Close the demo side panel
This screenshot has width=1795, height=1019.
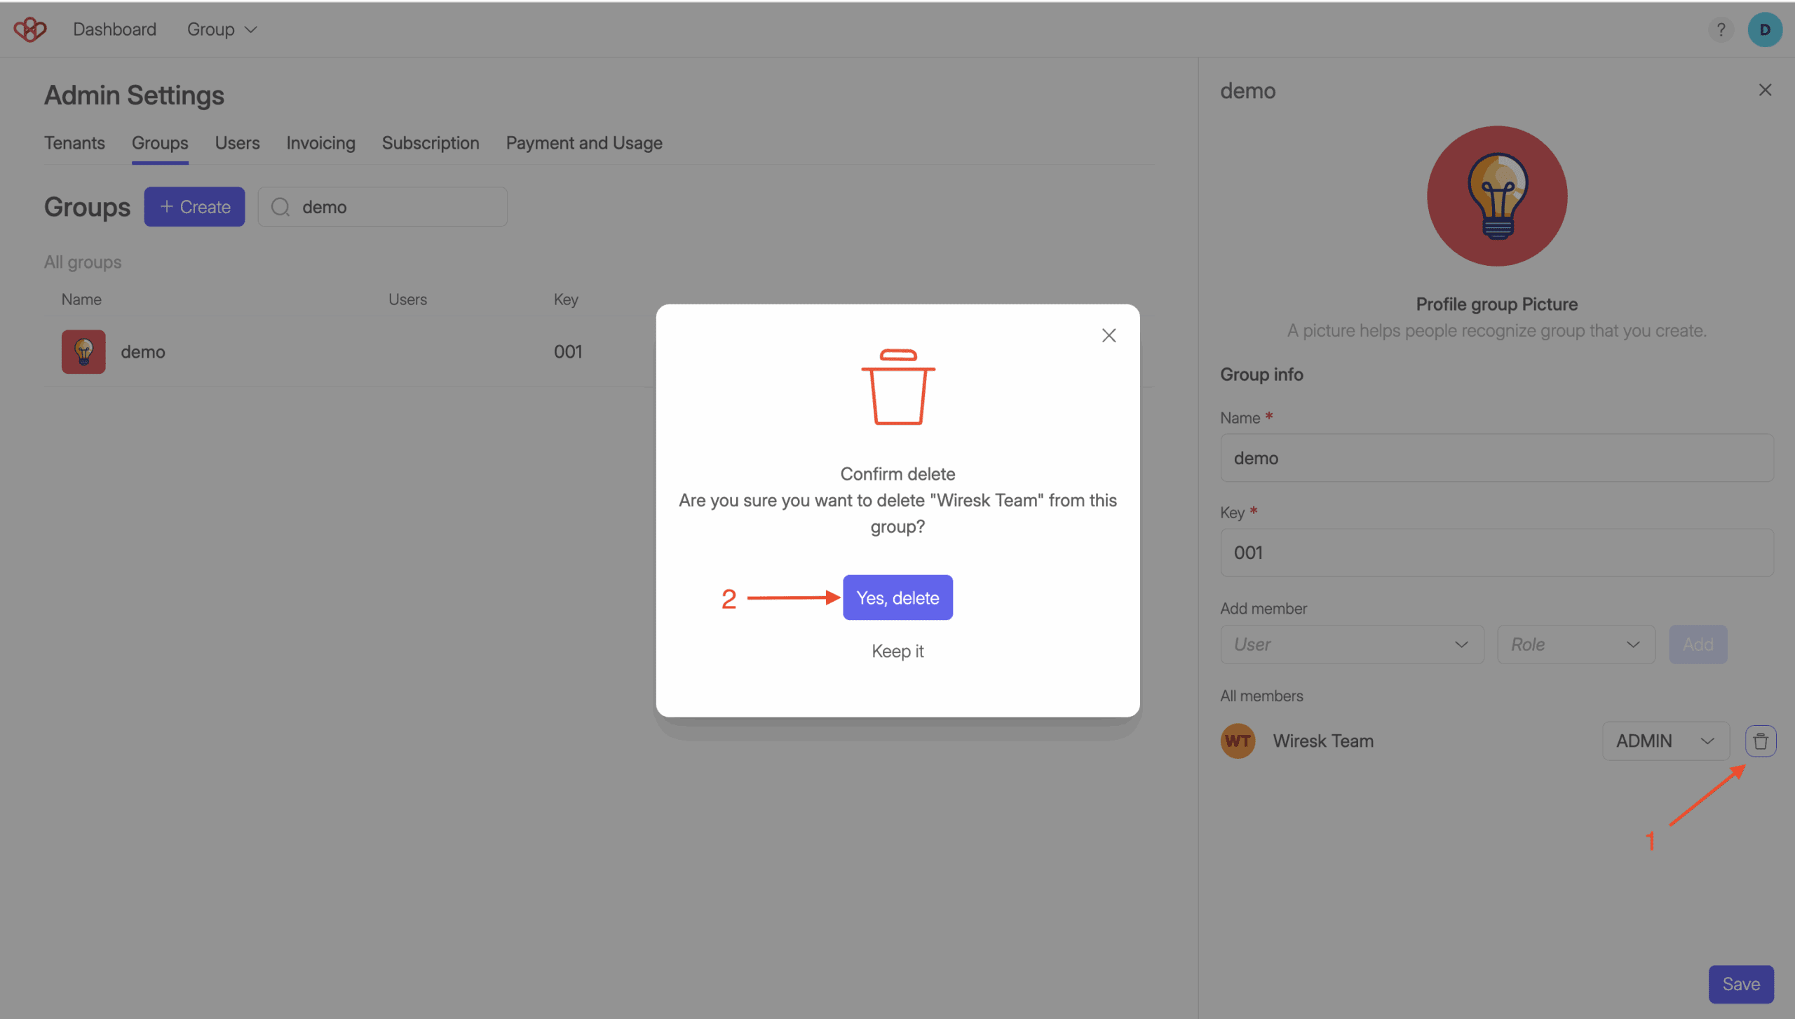[1765, 90]
